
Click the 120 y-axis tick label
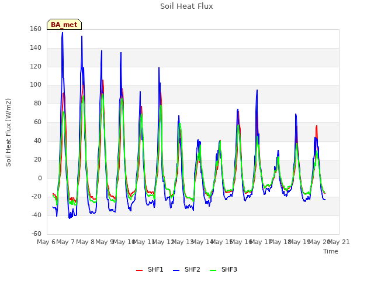pos(36,66)
